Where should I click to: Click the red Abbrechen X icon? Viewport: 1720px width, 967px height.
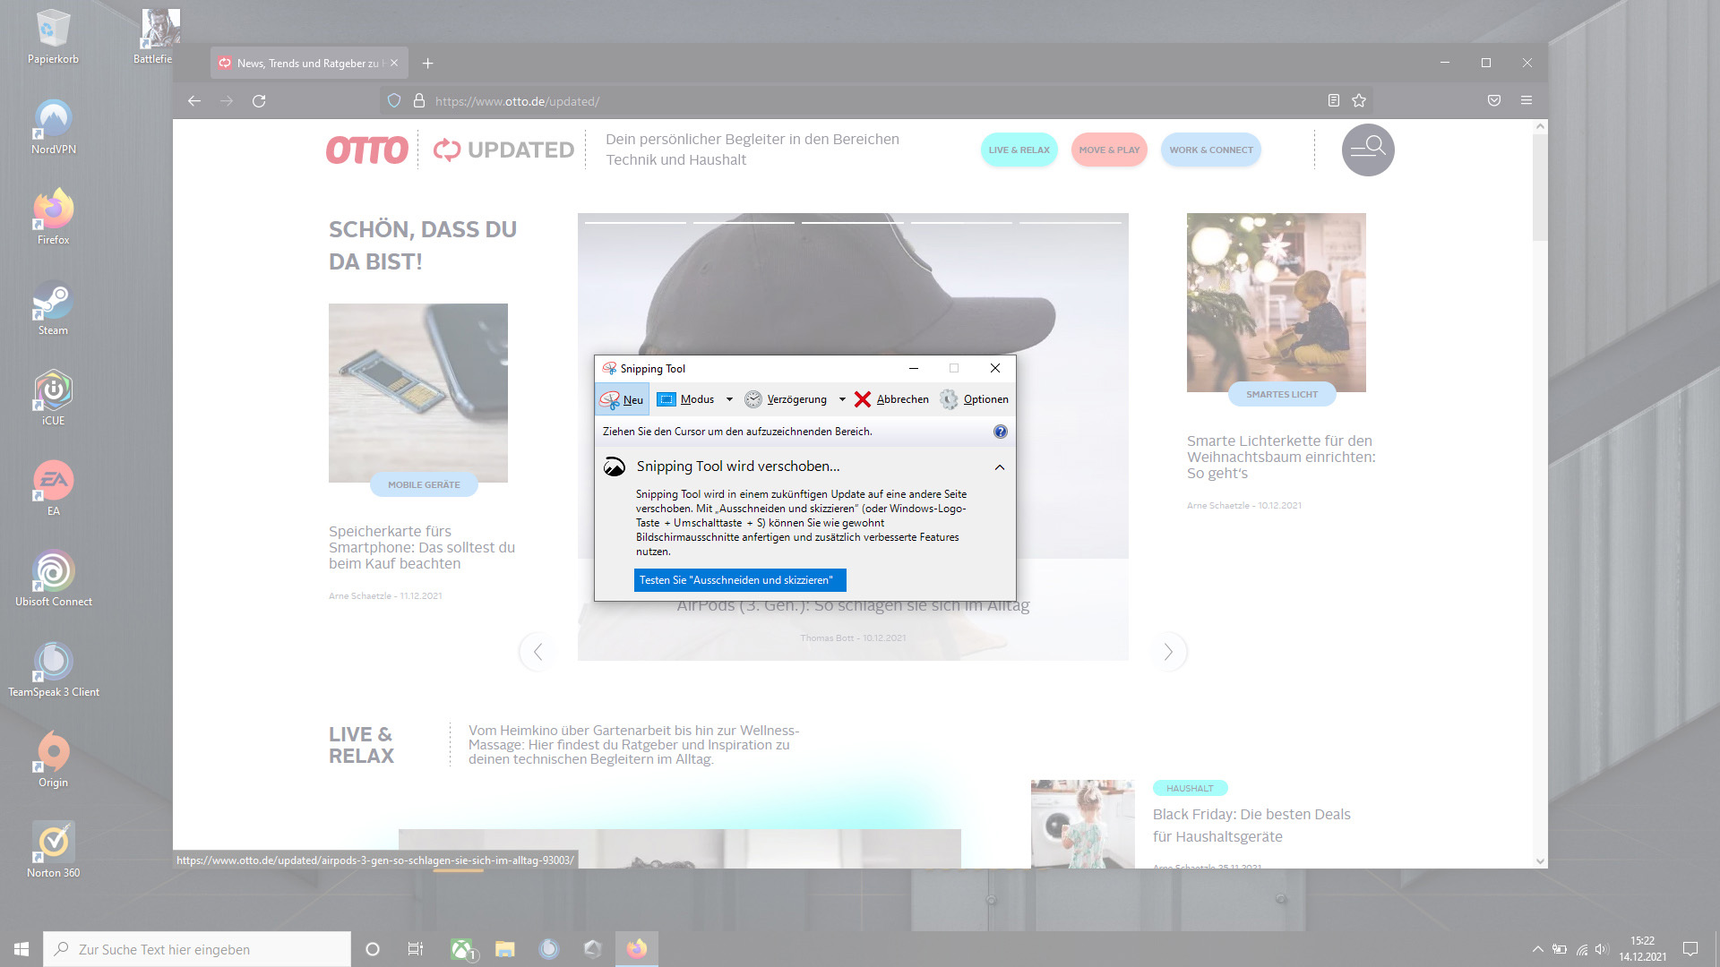pos(863,399)
